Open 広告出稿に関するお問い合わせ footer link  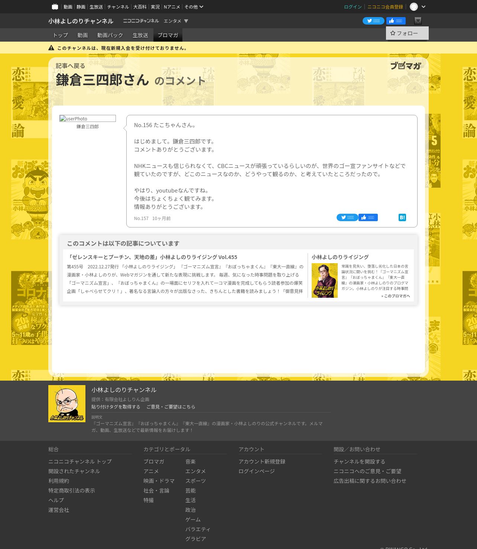pos(370,481)
